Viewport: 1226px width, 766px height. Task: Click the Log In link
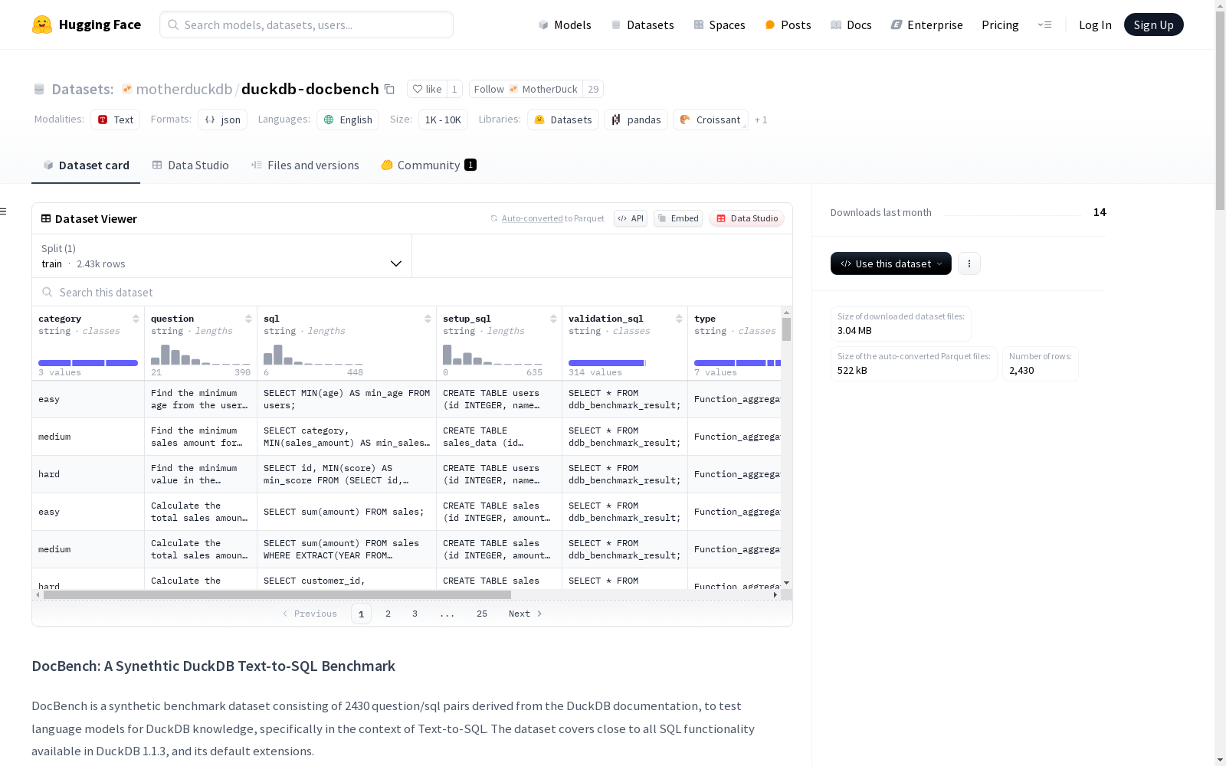pyautogui.click(x=1095, y=25)
